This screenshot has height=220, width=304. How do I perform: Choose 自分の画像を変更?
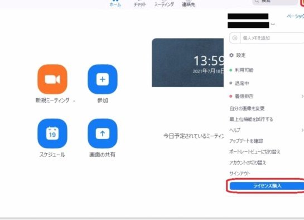tap(247, 108)
